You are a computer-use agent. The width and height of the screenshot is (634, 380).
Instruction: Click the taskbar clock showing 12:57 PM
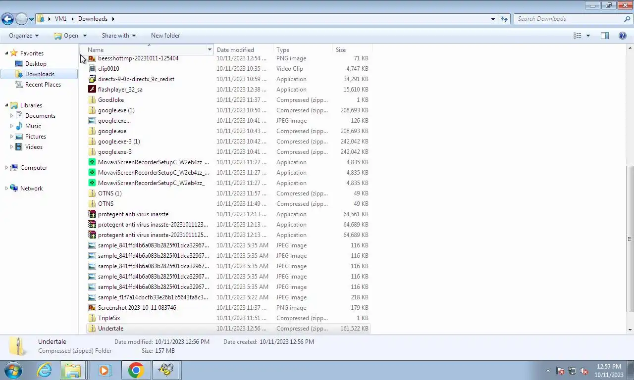pos(608,371)
